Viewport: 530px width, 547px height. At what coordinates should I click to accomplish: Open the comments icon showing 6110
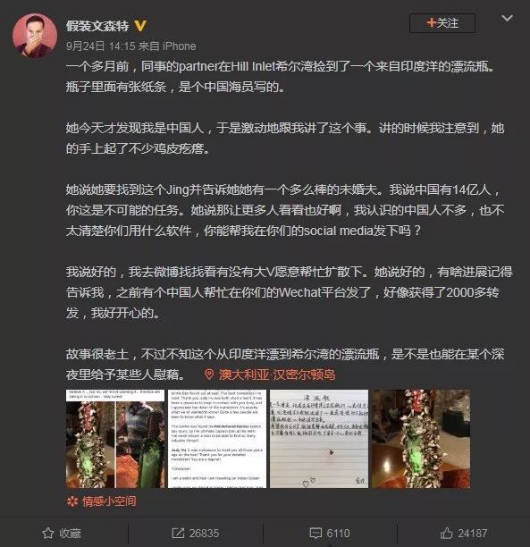pos(315,533)
